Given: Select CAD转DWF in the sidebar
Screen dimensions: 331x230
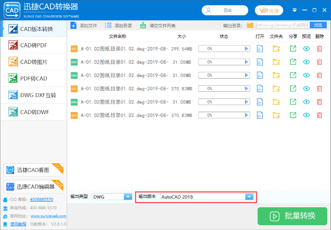Looking at the screenshot, I should point(34,112).
